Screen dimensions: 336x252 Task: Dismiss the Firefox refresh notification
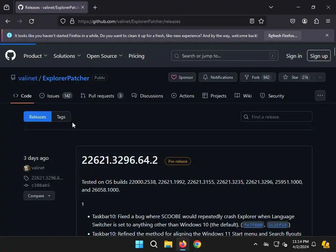[327, 35]
